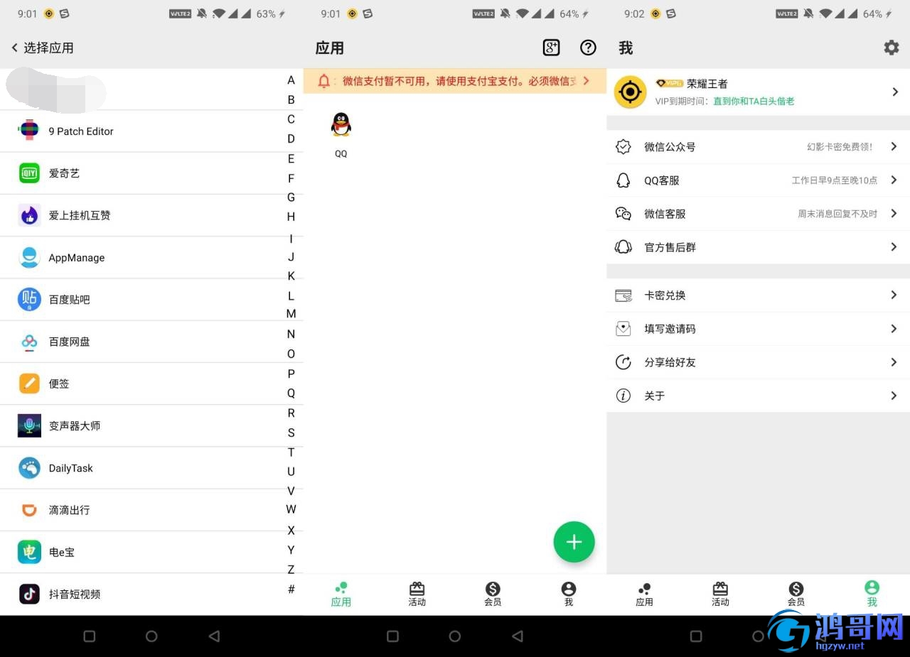Tap Android back triangle in middle screen
This screenshot has width=910, height=657.
coord(517,636)
